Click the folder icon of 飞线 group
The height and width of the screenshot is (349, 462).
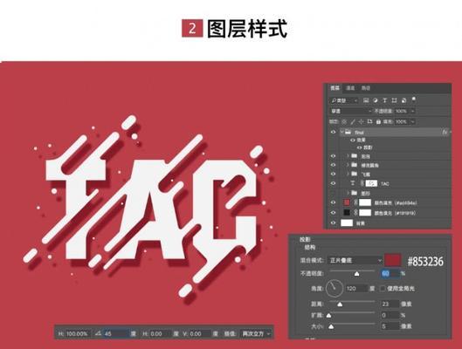coord(355,174)
